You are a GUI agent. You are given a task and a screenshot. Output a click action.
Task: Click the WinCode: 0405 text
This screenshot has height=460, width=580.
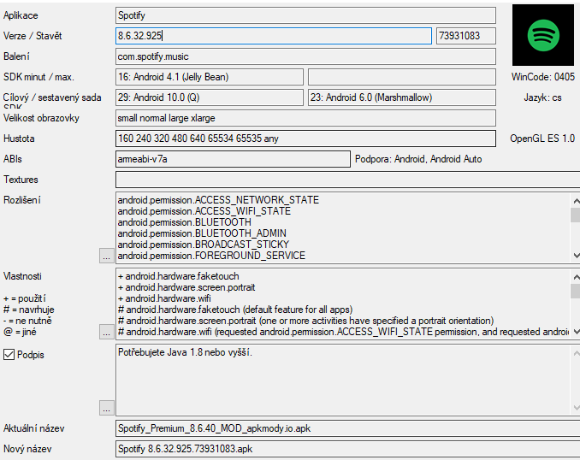[x=543, y=77]
